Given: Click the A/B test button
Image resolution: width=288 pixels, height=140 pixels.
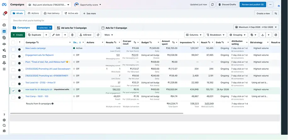Looking at the screenshot, I should tap(86, 35).
